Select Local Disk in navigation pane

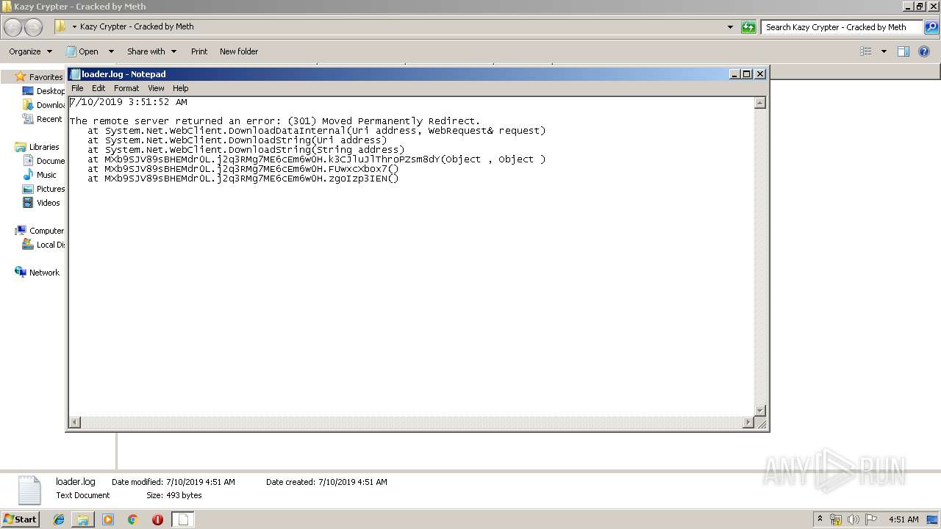pos(43,245)
